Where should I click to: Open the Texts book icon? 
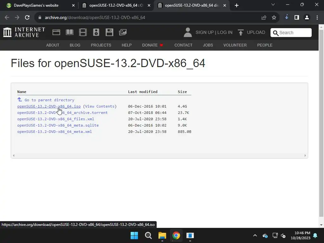70,32
